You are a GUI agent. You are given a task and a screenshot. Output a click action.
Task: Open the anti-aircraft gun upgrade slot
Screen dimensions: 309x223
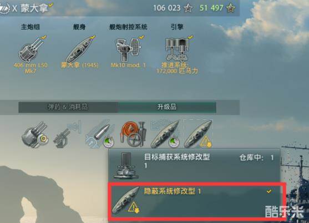pyautogui.click(x=67, y=135)
